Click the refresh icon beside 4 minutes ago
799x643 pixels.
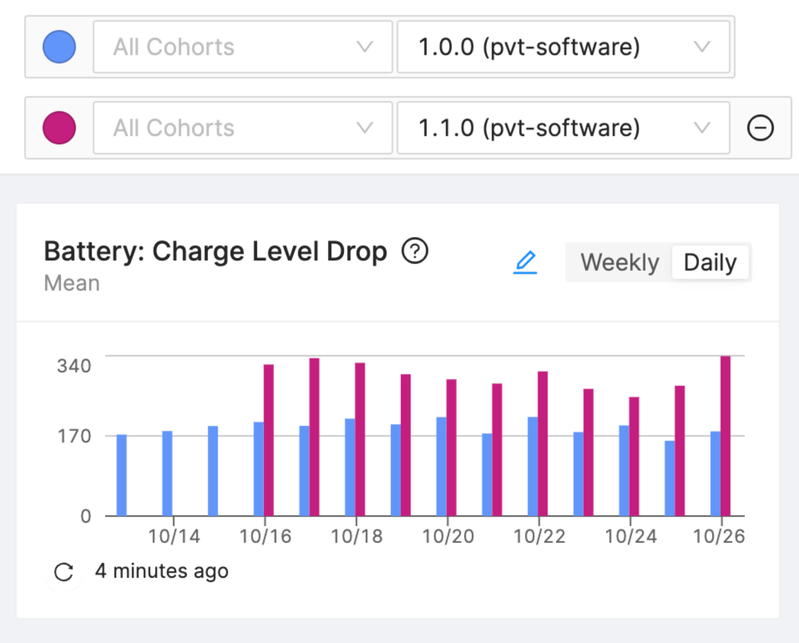click(64, 572)
